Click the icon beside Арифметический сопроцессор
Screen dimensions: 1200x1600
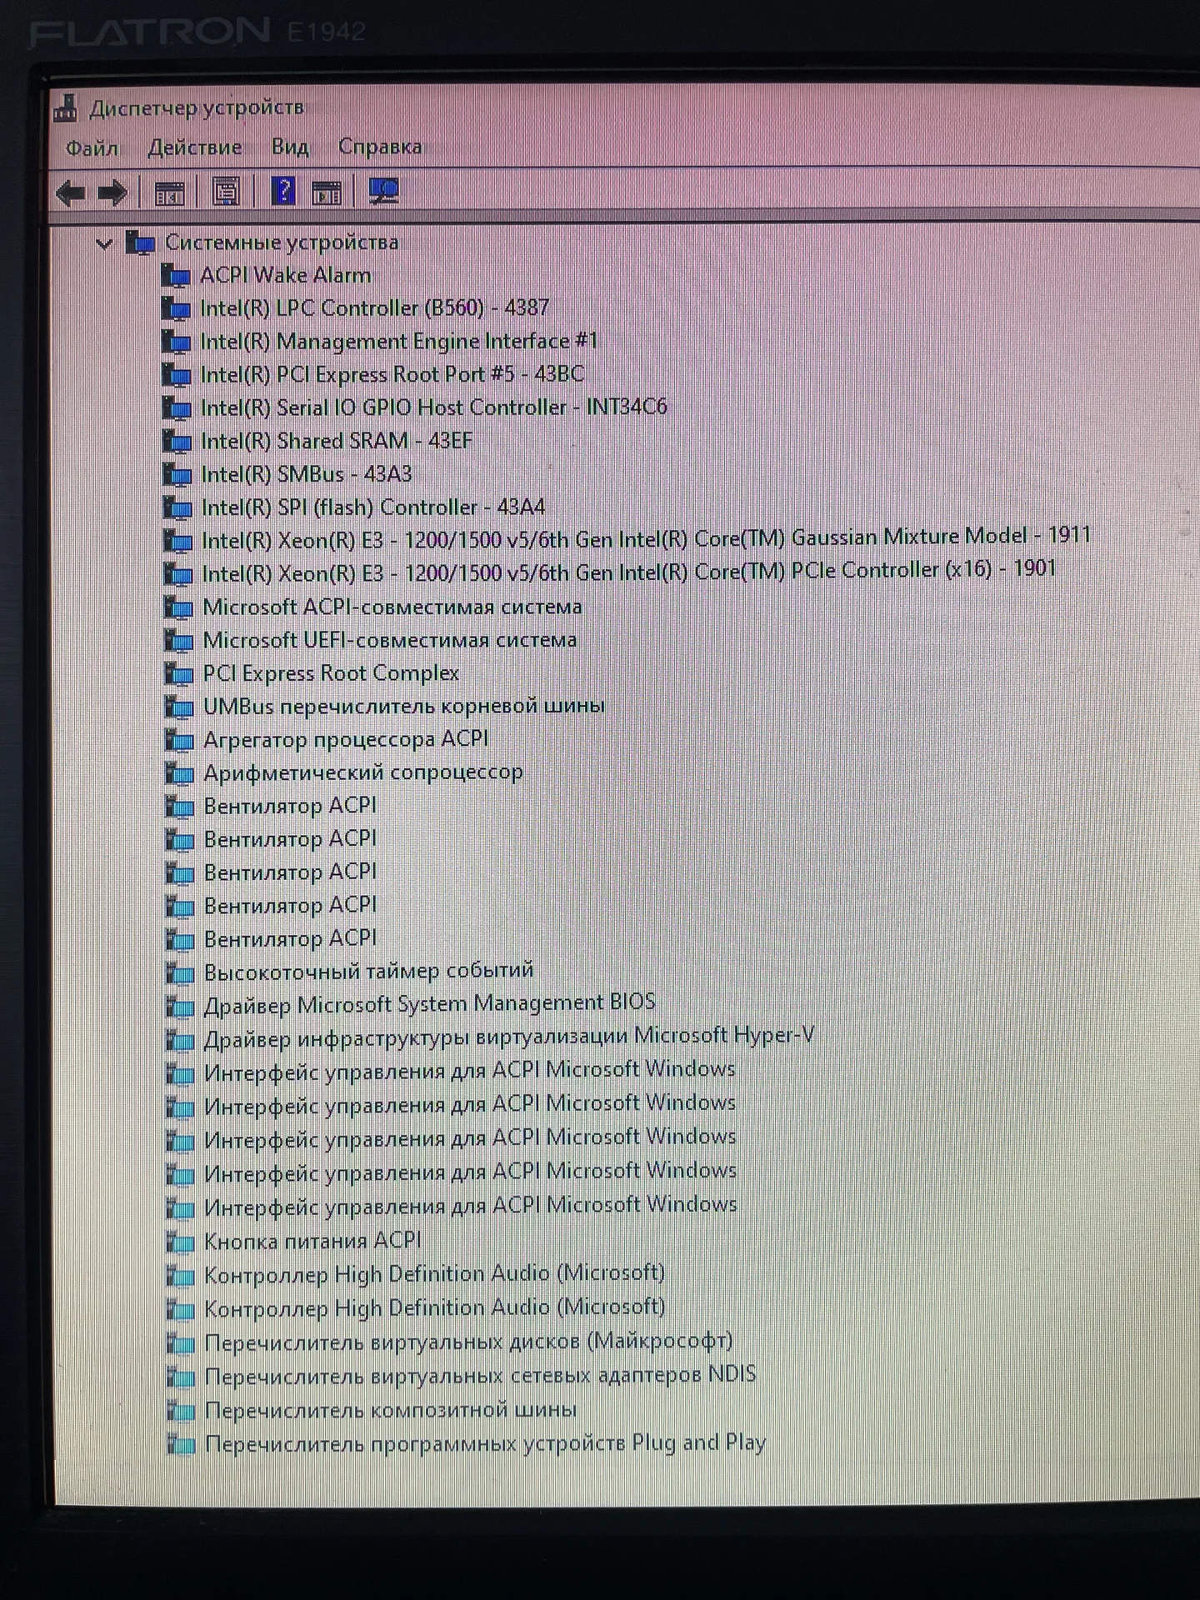179,773
